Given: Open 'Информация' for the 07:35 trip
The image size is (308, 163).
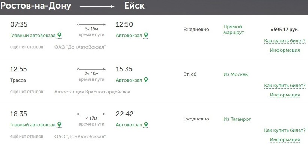Looking at the screenshot, I should 285,50.
